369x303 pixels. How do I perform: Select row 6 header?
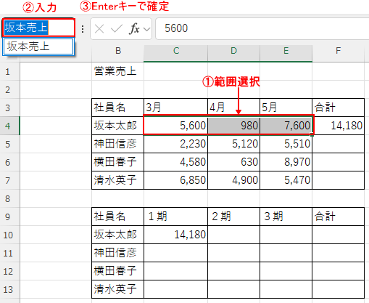[x=9, y=162]
